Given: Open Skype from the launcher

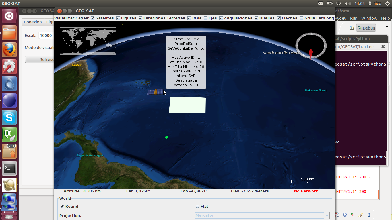Looking at the screenshot, I should click(9, 117).
